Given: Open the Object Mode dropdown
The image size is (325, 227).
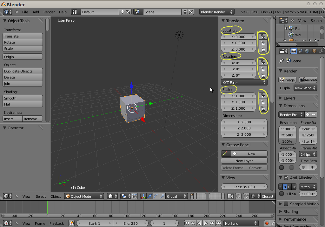Looking at the screenshot, I should pyautogui.click(x=84, y=196).
